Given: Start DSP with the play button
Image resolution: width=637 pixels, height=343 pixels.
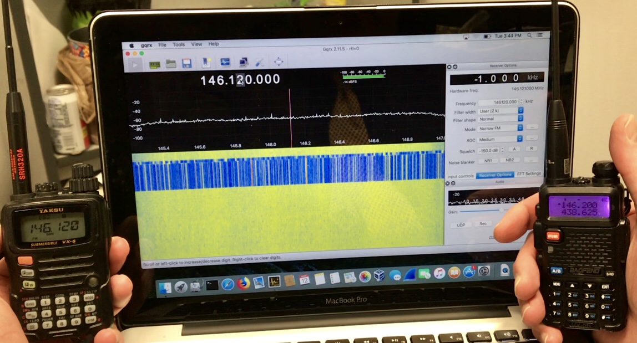Looking at the screenshot, I should (x=135, y=64).
